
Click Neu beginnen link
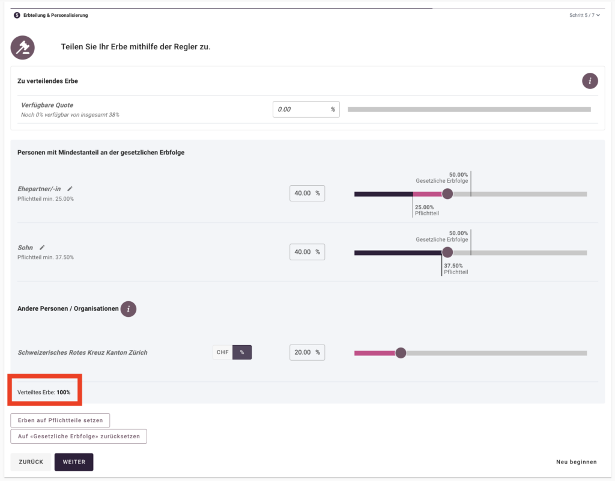coord(576,462)
